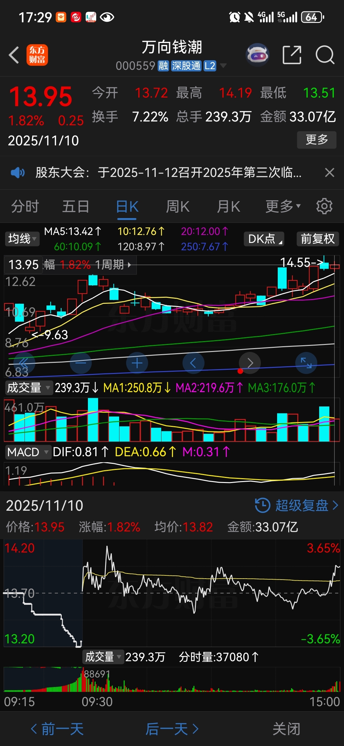344x746 pixels.
Task: Tap the 均价:13.82 value
Action: [x=183, y=527]
